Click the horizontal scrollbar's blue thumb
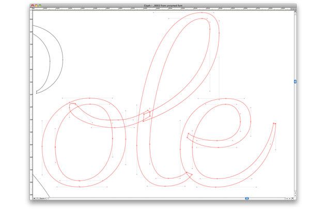The height and width of the screenshot is (209, 323). click(x=247, y=198)
